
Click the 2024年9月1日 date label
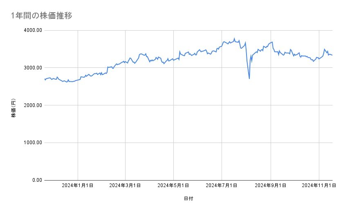point(270,185)
